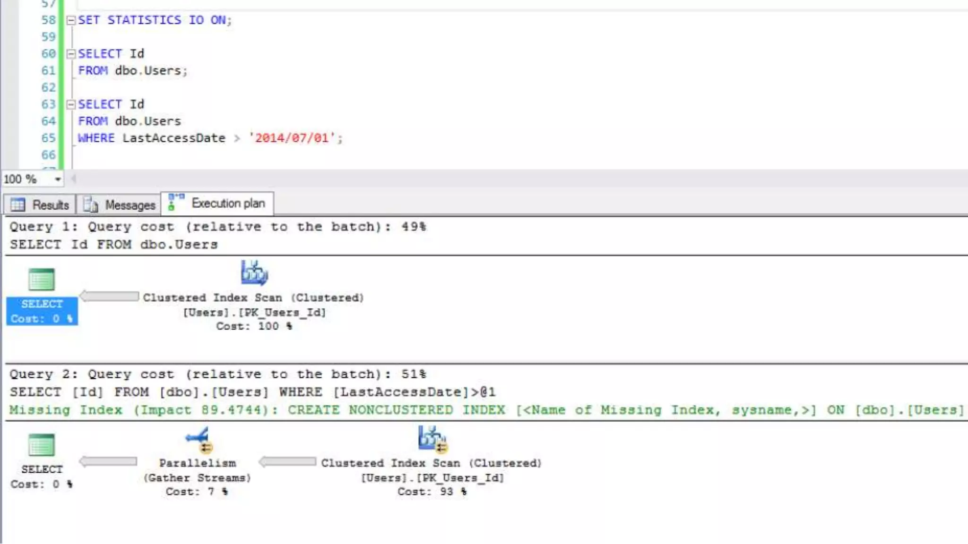
Task: Click the Messages tab page icon
Action: tap(90, 205)
